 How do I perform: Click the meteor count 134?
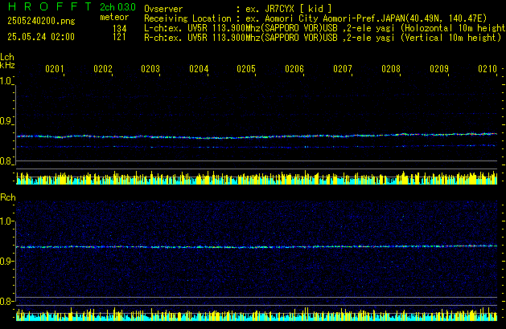(x=119, y=29)
